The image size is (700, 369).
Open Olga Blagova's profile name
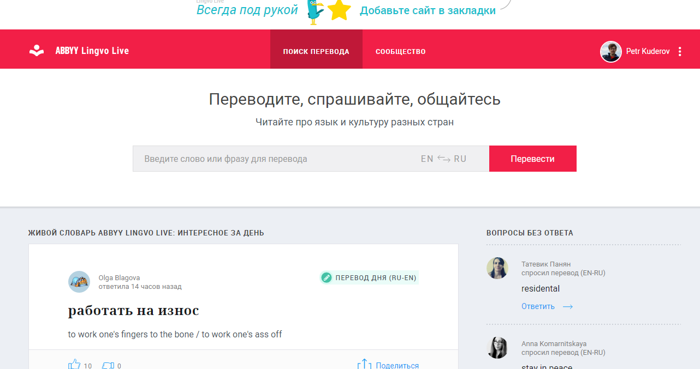tap(119, 278)
